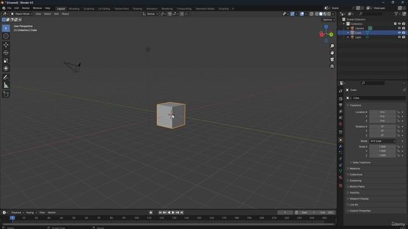Open the File menu
The height and width of the screenshot is (229, 408).
pyautogui.click(x=10, y=8)
